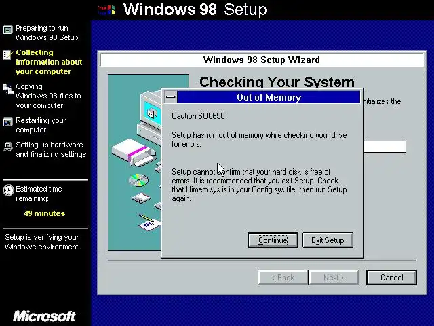Screen dimensions: 434x326
Task: Click the 'Restarting your computer' step text
Action: 41,125
